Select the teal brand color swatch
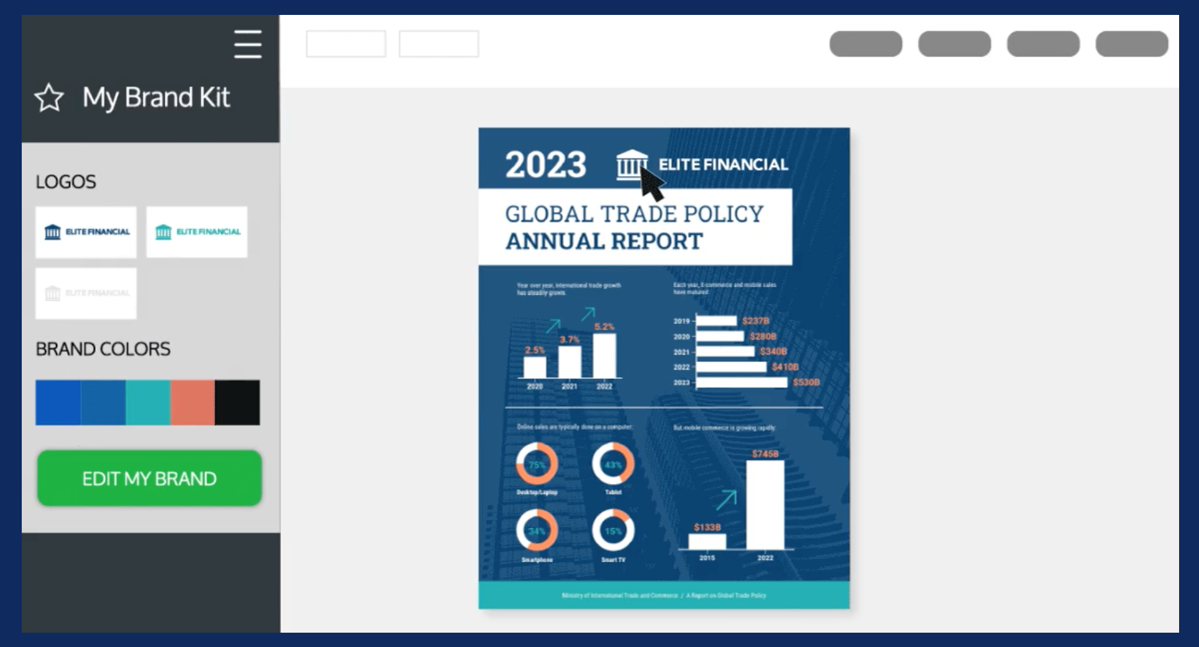Image resolution: width=1199 pixels, height=647 pixels. click(148, 402)
